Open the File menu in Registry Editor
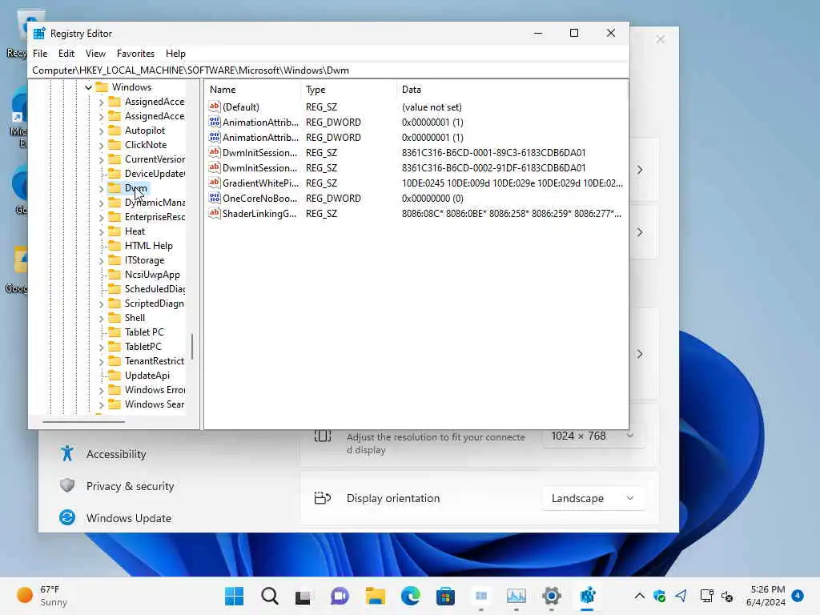This screenshot has width=820, height=615. click(40, 54)
